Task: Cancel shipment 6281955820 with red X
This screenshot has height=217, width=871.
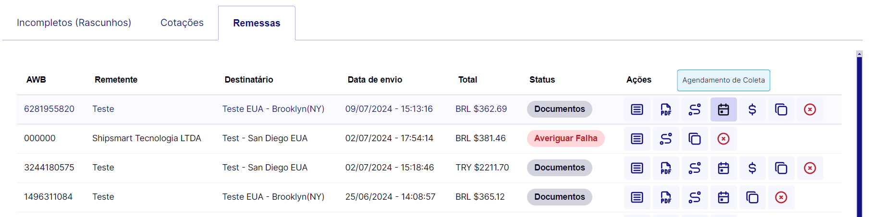Action: [x=810, y=109]
